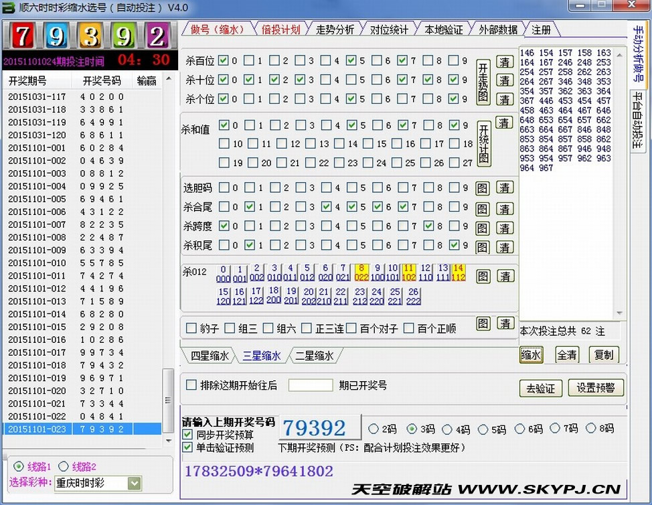Click the 清 button in the 杀和值 row
The width and height of the screenshot is (652, 505).
point(504,123)
